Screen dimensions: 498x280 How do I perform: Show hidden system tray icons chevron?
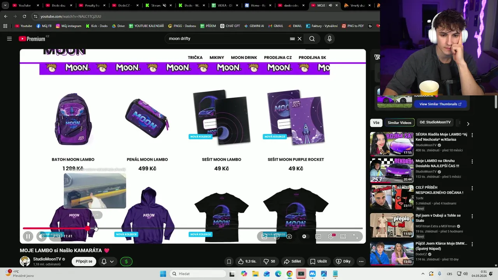[423, 274]
